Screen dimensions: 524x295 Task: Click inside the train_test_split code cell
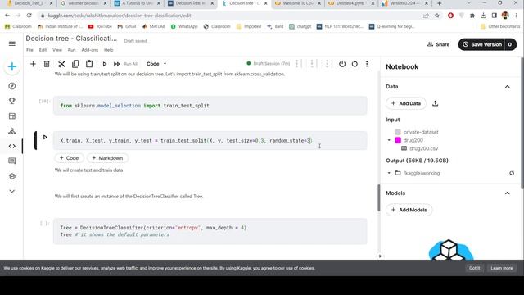(210, 140)
